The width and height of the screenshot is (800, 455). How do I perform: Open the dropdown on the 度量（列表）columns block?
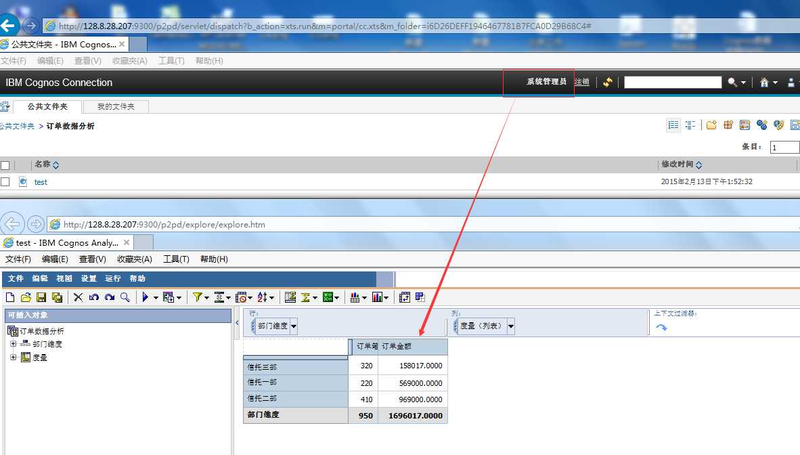pyautogui.click(x=511, y=326)
